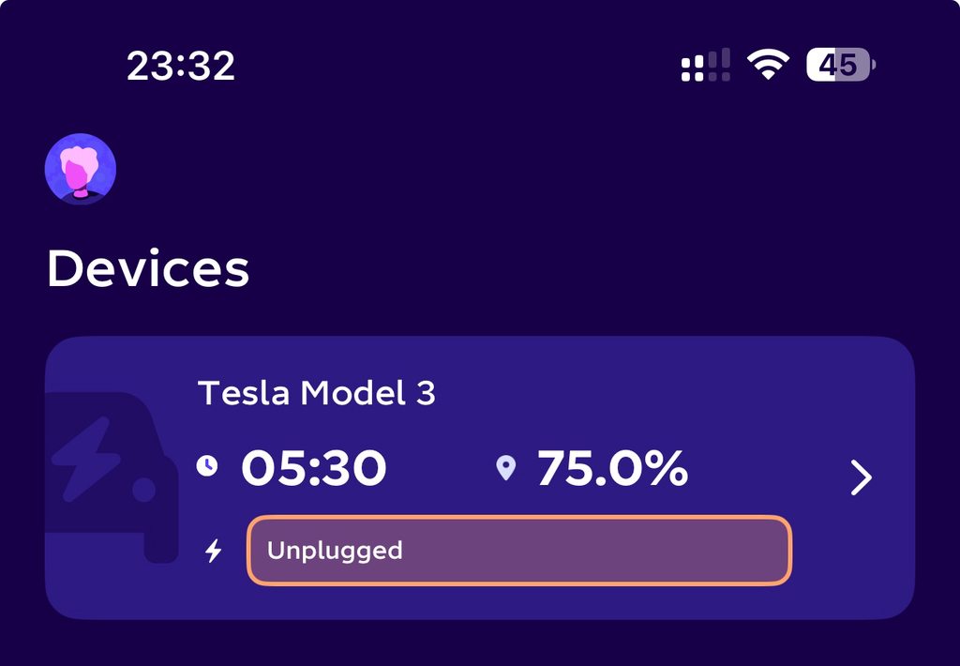Tap the Unplugged text label
The height and width of the screenshot is (666, 960).
[335, 551]
